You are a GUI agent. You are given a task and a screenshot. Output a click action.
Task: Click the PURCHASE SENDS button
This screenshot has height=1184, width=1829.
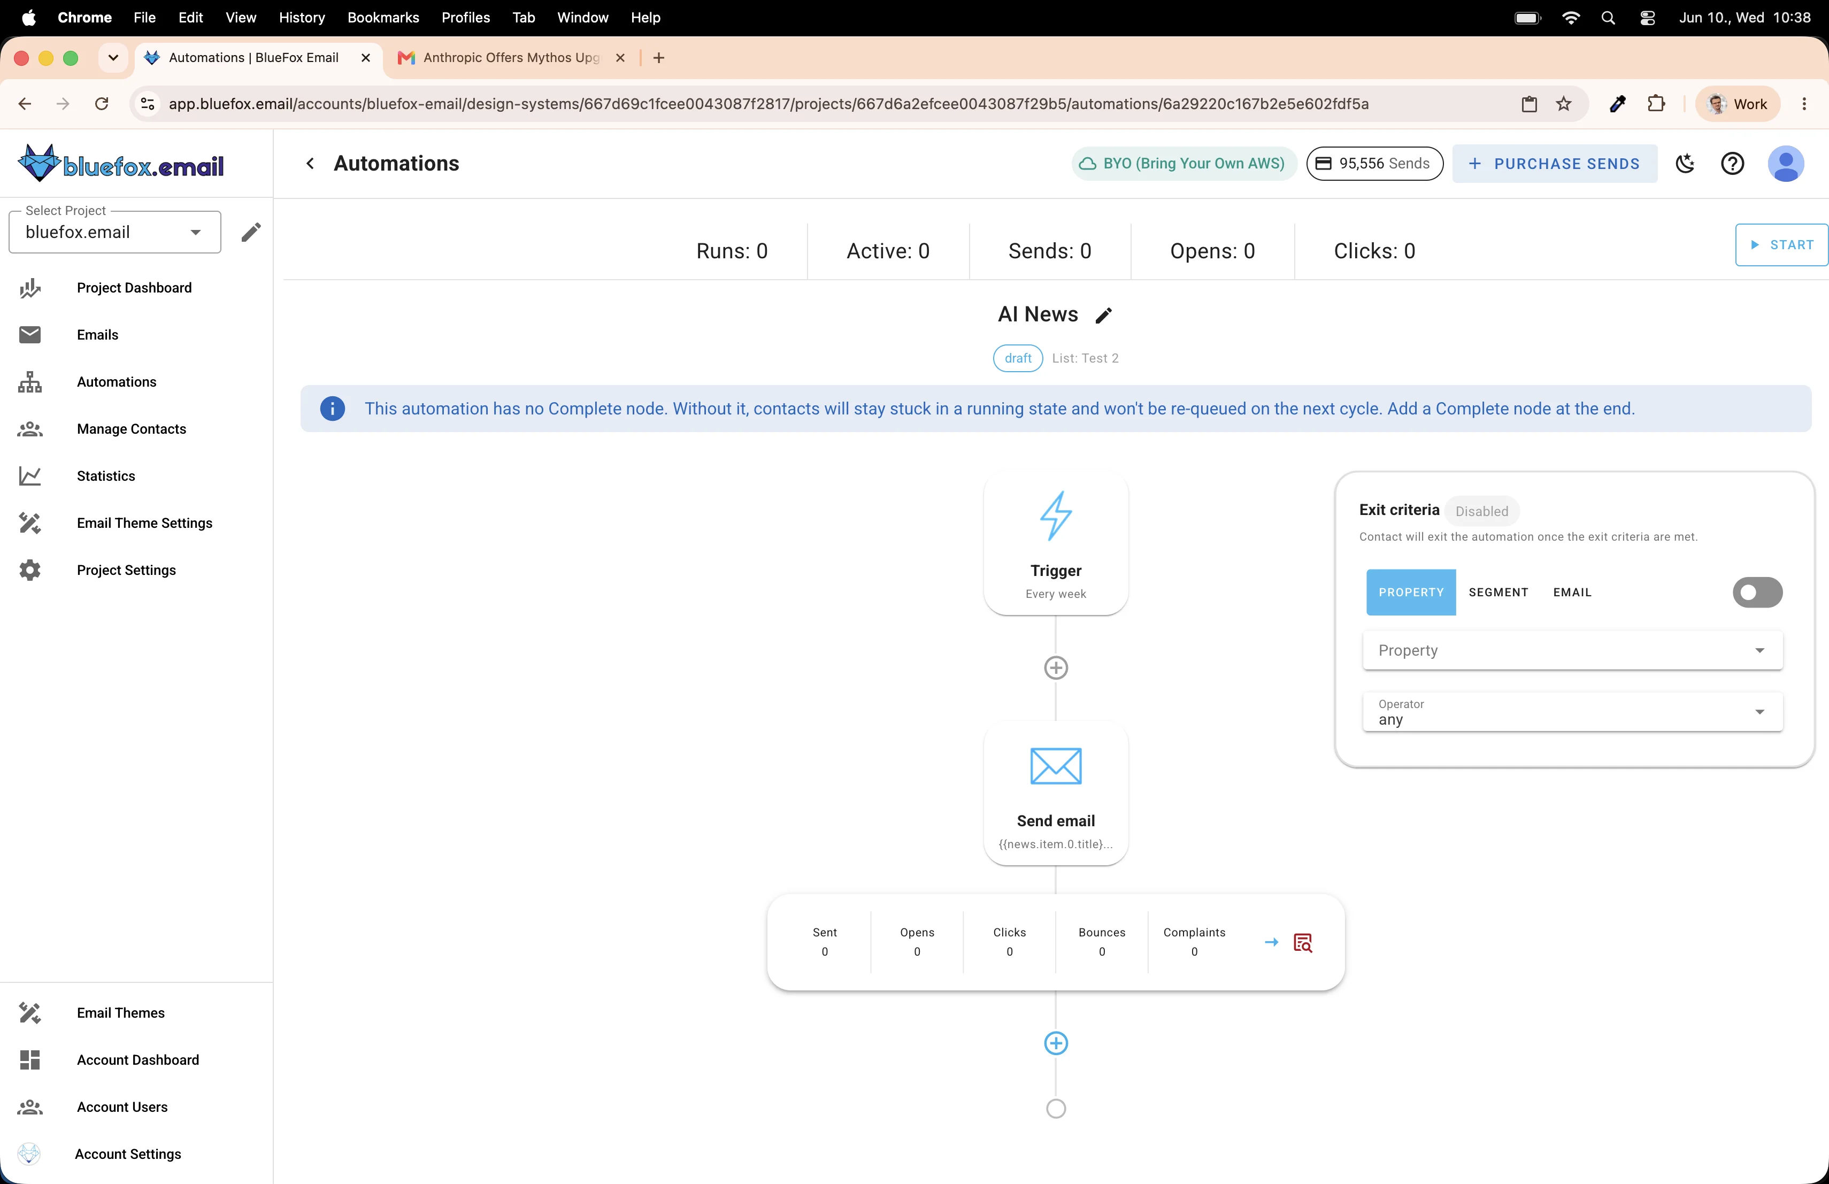(1555, 164)
